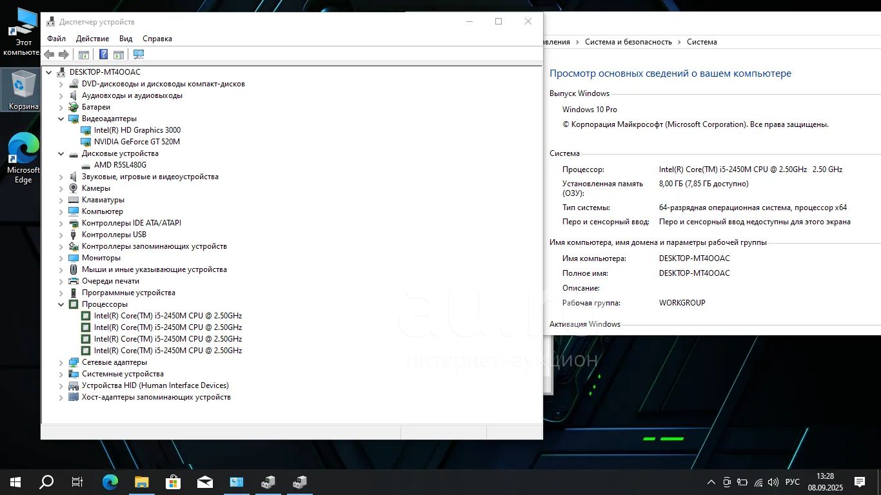Click show/hide console tree toolbar icon
The width and height of the screenshot is (881, 495).
click(83, 55)
